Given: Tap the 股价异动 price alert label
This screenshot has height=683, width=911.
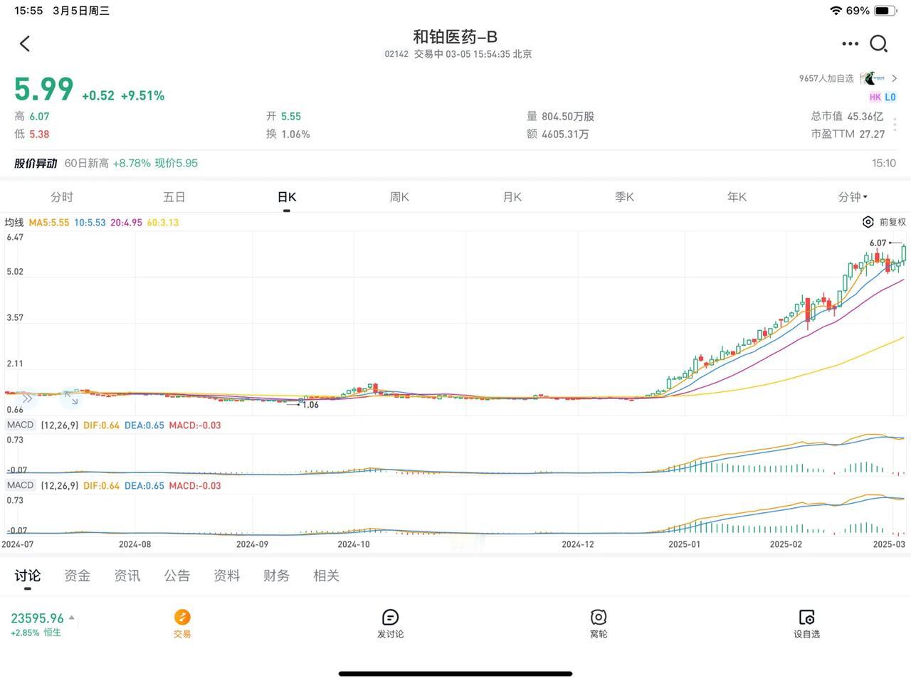Looking at the screenshot, I should (x=36, y=163).
